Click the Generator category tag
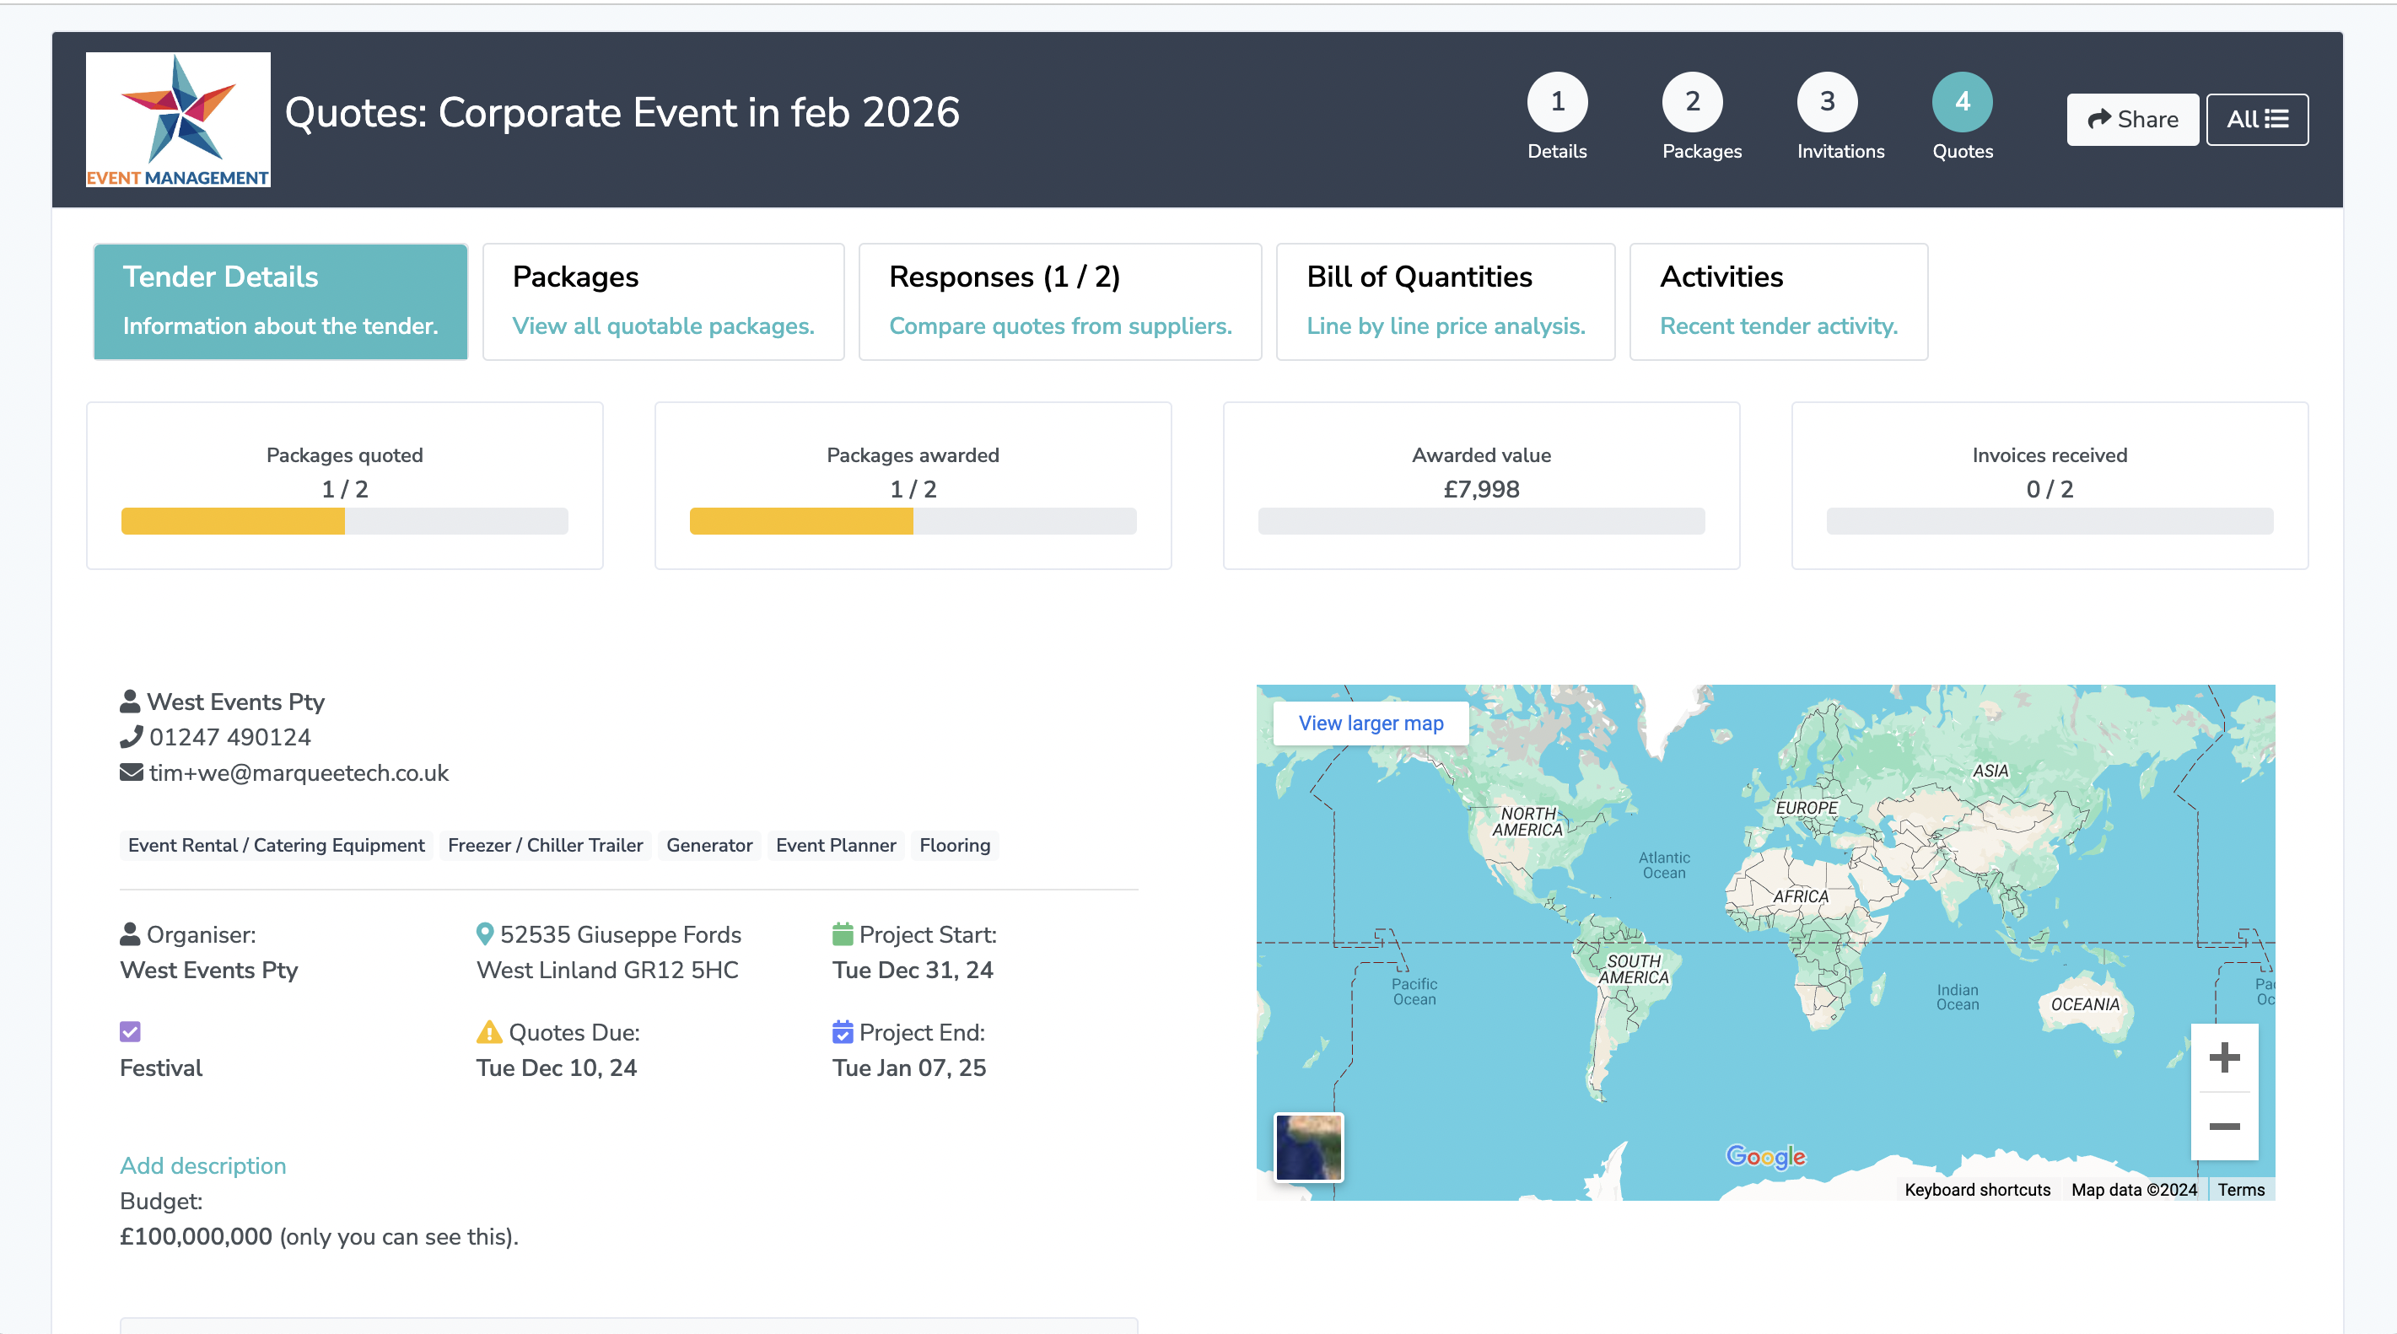 point(709,845)
